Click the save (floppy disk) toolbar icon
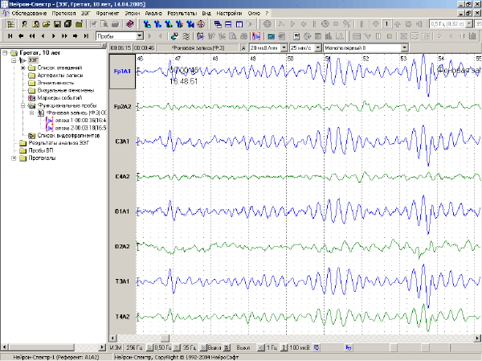The image size is (482, 361). pyautogui.click(x=57, y=24)
